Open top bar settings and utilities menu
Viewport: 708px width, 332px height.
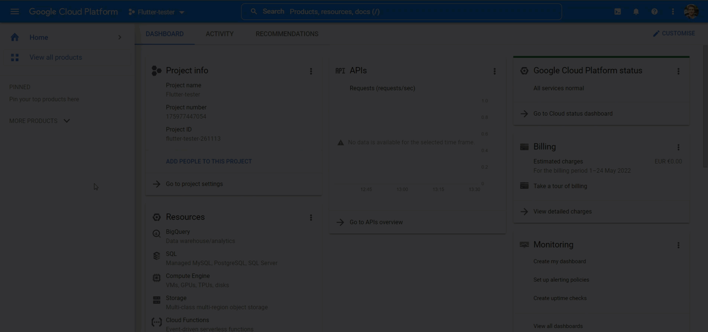coord(673,12)
